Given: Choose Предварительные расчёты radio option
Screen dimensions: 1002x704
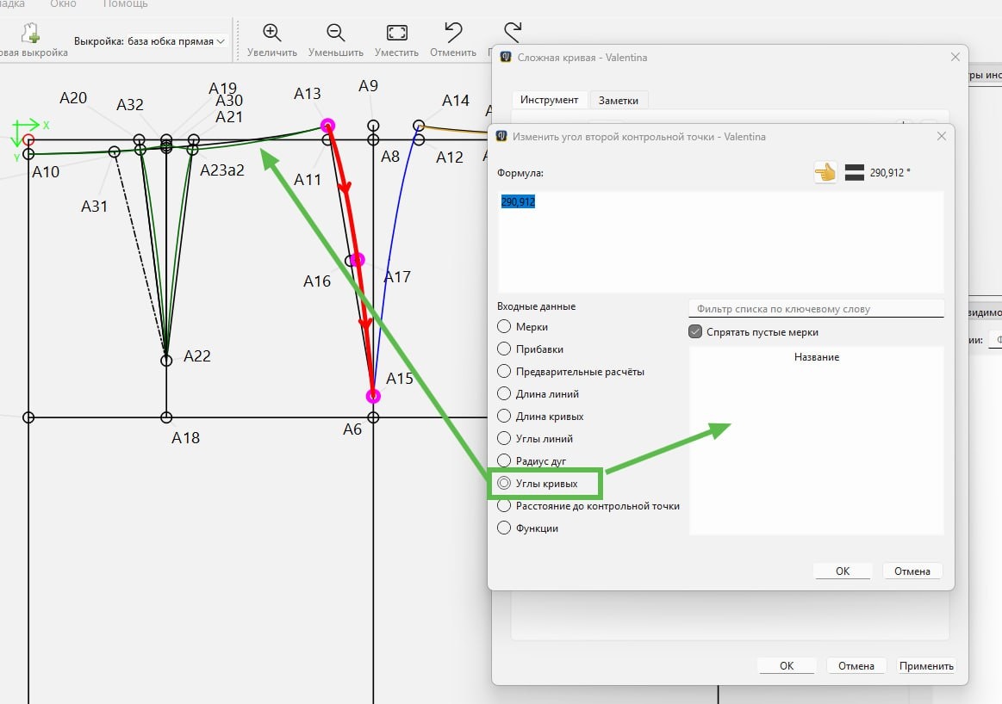Looking at the screenshot, I should [x=503, y=371].
